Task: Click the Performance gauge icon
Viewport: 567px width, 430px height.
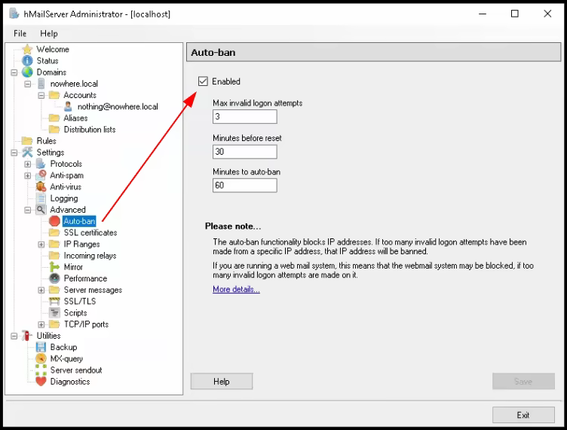Action: pyautogui.click(x=54, y=278)
